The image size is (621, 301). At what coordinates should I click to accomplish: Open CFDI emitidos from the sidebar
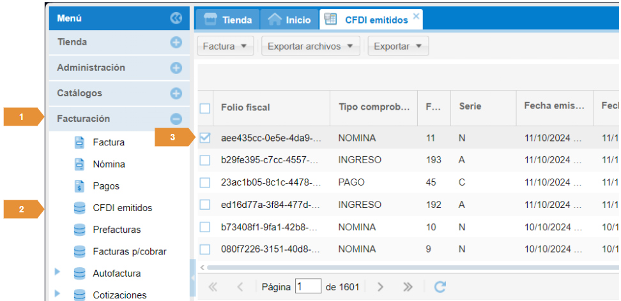122,208
